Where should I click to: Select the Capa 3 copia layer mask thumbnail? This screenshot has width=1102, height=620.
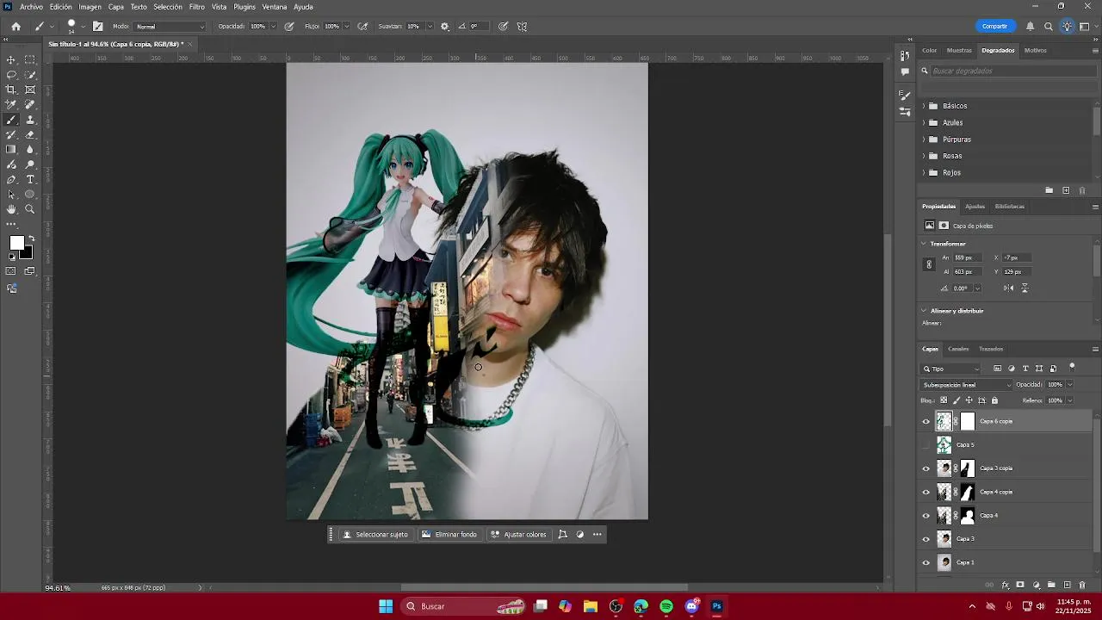point(968,468)
